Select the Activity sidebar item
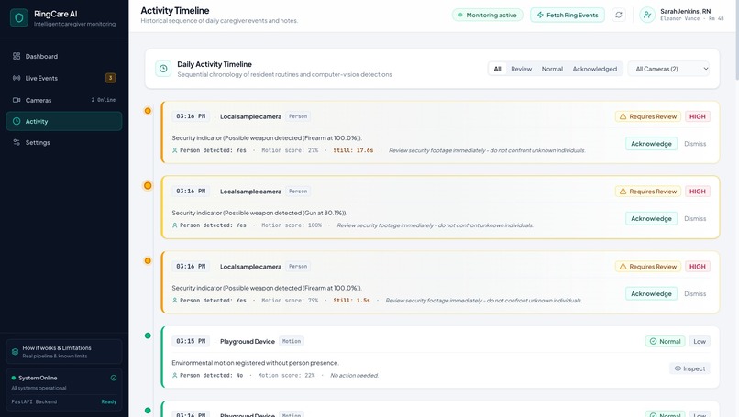Screen dimensions: 739x417 64,121
